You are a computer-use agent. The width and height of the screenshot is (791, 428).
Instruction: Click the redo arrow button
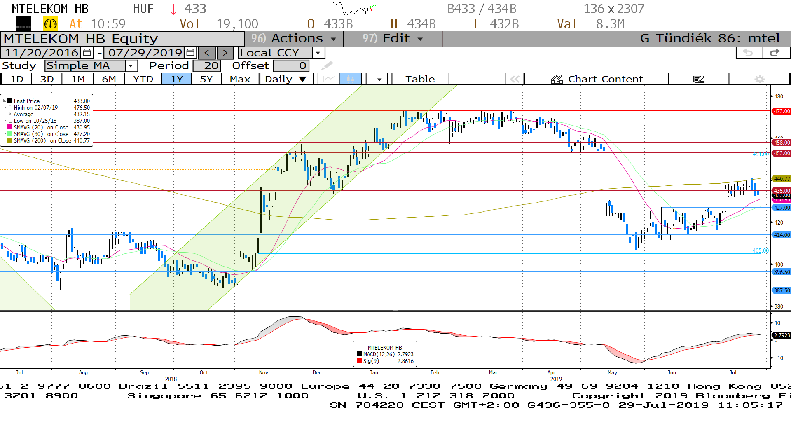click(776, 53)
